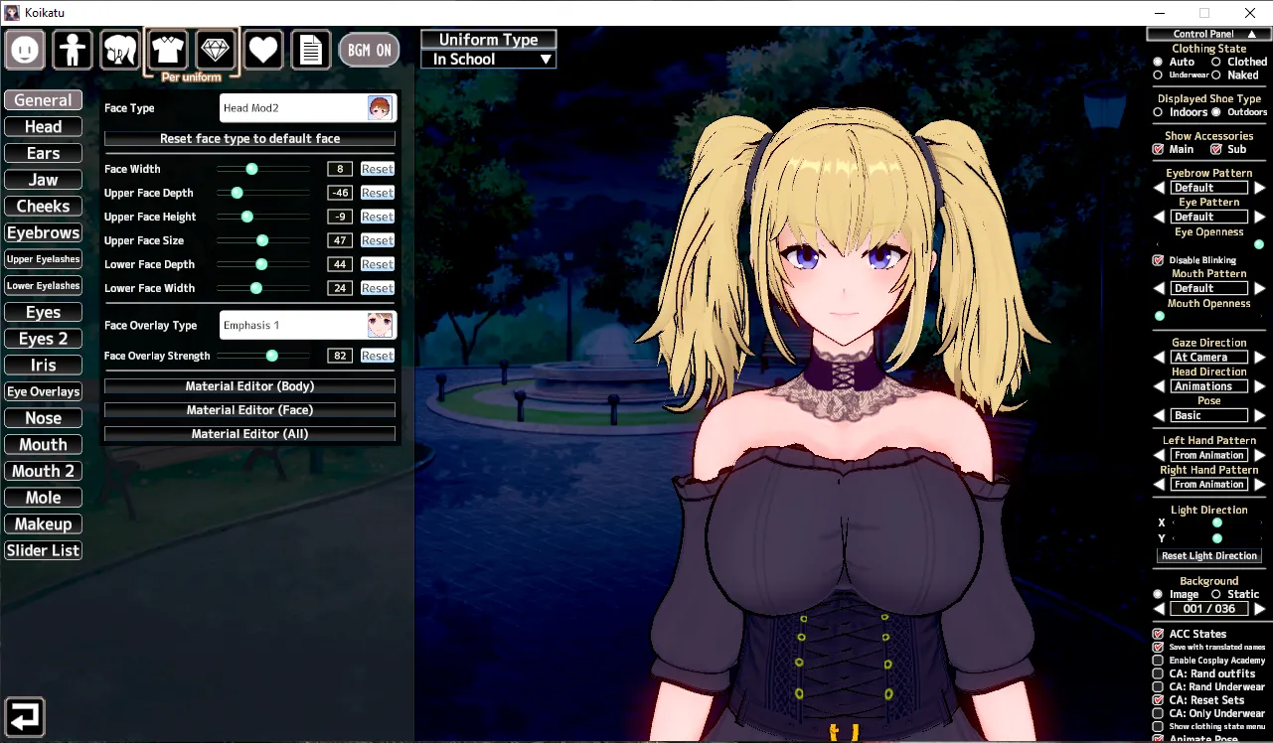Toggle the BGM ON button
This screenshot has width=1273, height=743.
coord(369,50)
